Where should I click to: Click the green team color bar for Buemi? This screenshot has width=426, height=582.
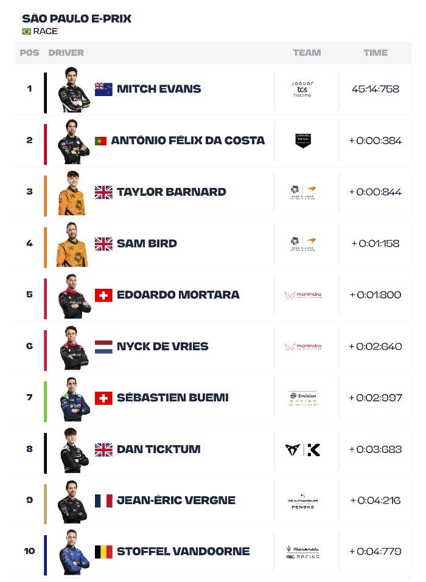coord(45,401)
